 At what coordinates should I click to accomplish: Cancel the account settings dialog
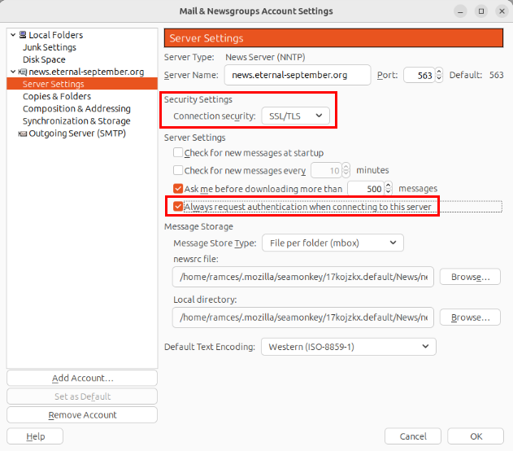[413, 436]
